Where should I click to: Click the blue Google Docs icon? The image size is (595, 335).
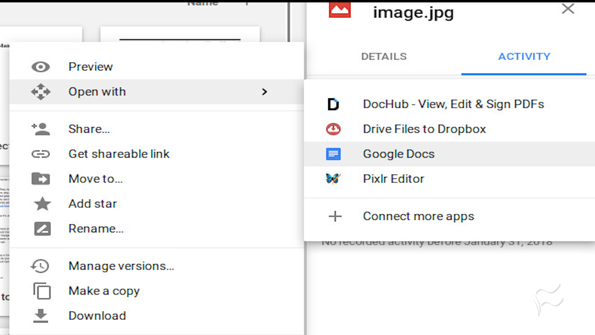[333, 154]
